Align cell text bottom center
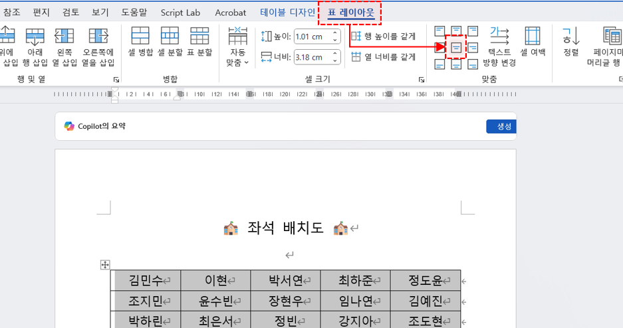Image resolution: width=623 pixels, height=328 pixels. (x=456, y=64)
